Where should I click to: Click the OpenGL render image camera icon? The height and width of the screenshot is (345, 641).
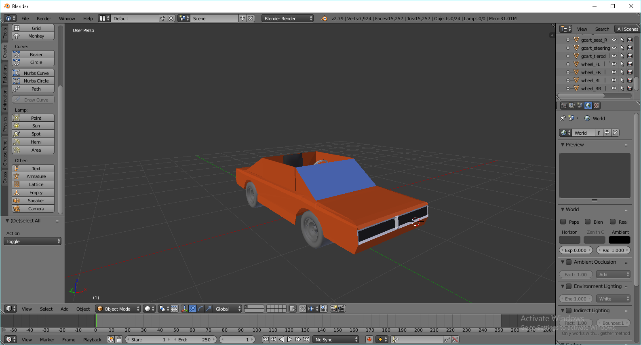click(x=333, y=309)
